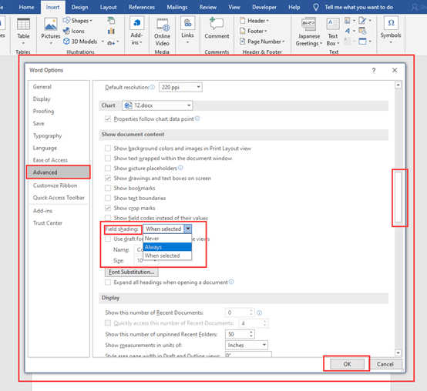The height and width of the screenshot is (391, 427).
Task: Pick When selected from the dropdown list
Action: point(167,256)
